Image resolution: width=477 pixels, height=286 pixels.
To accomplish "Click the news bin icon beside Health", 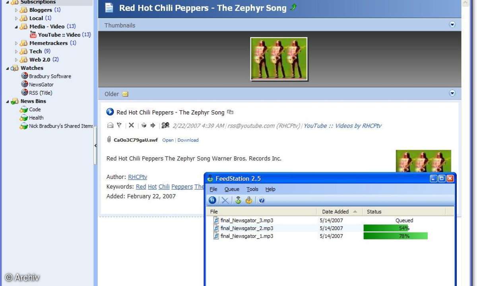I will [x=24, y=118].
